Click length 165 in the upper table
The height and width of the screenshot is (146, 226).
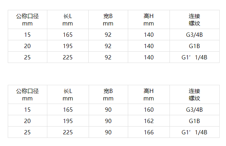click(x=67, y=35)
